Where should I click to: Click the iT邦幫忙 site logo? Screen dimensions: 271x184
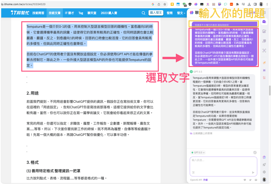[20, 13]
